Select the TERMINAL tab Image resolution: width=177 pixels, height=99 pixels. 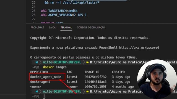(66, 28)
